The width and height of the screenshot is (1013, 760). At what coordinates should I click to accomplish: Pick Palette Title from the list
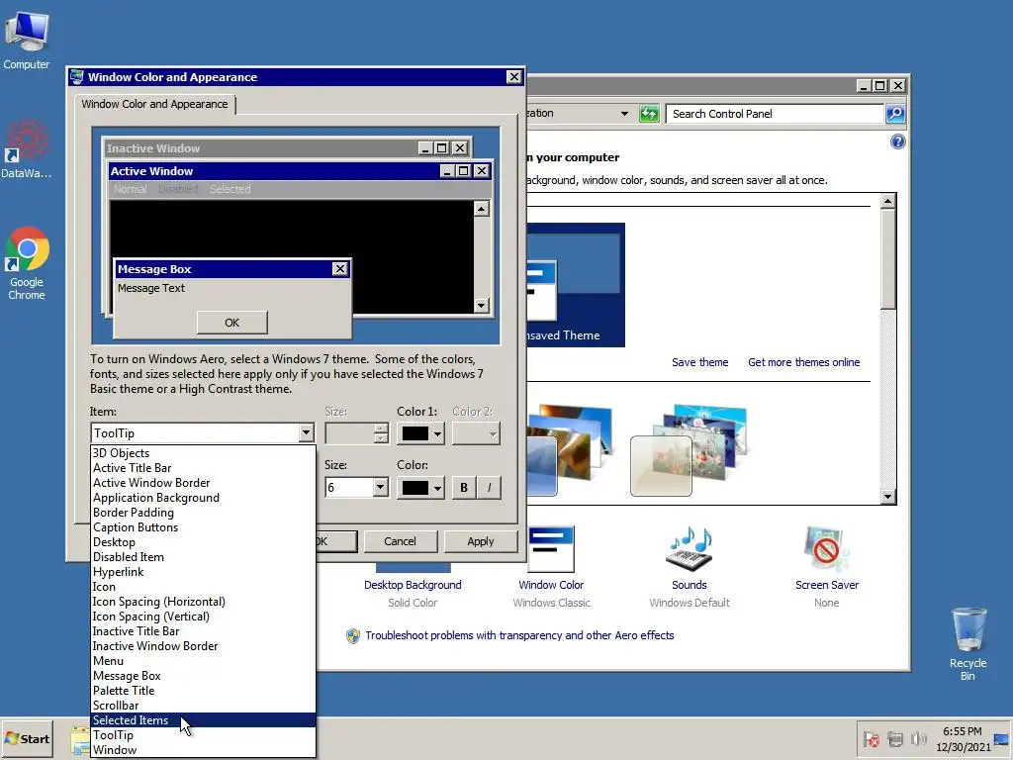pyautogui.click(x=203, y=691)
